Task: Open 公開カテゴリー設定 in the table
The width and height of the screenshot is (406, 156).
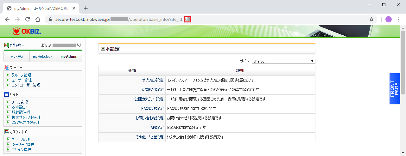Action: (149, 99)
